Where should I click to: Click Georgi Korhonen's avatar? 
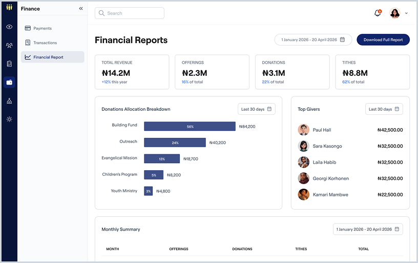point(304,178)
